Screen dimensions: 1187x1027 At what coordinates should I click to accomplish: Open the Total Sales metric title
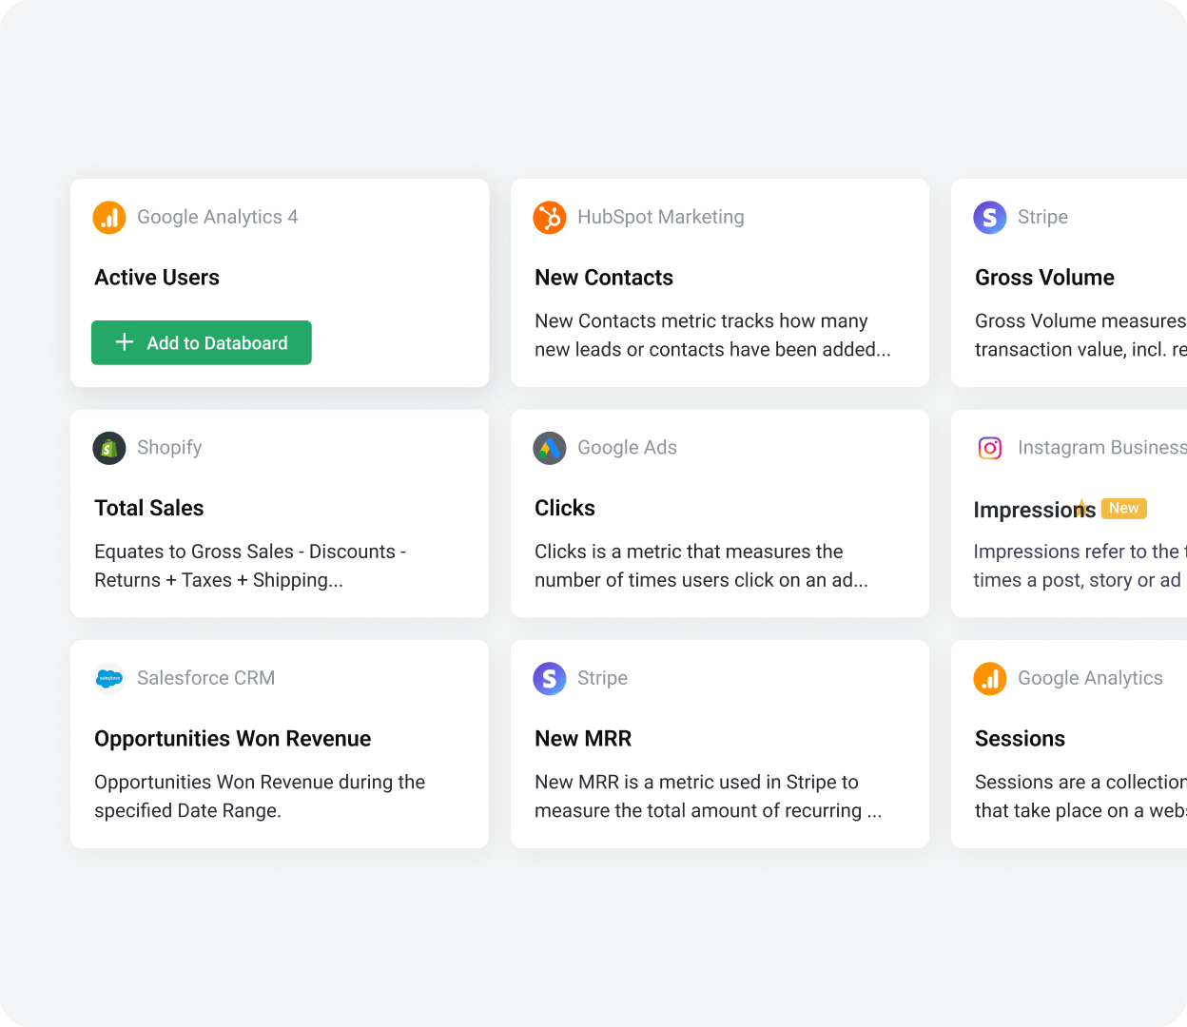(x=149, y=508)
